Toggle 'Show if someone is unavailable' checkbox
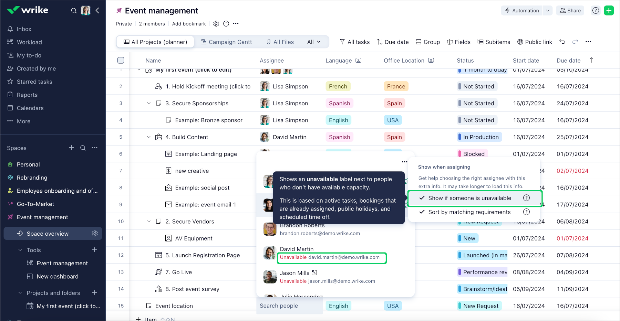This screenshot has width=620, height=321. [422, 198]
